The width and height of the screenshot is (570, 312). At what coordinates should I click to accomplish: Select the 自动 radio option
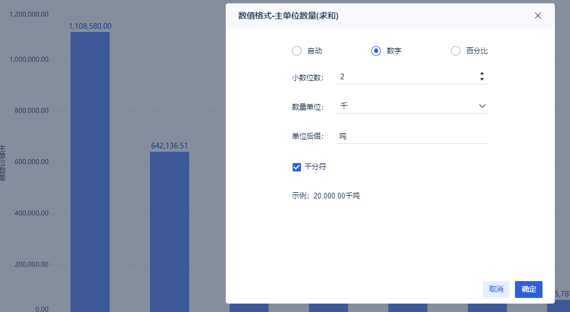coord(297,51)
